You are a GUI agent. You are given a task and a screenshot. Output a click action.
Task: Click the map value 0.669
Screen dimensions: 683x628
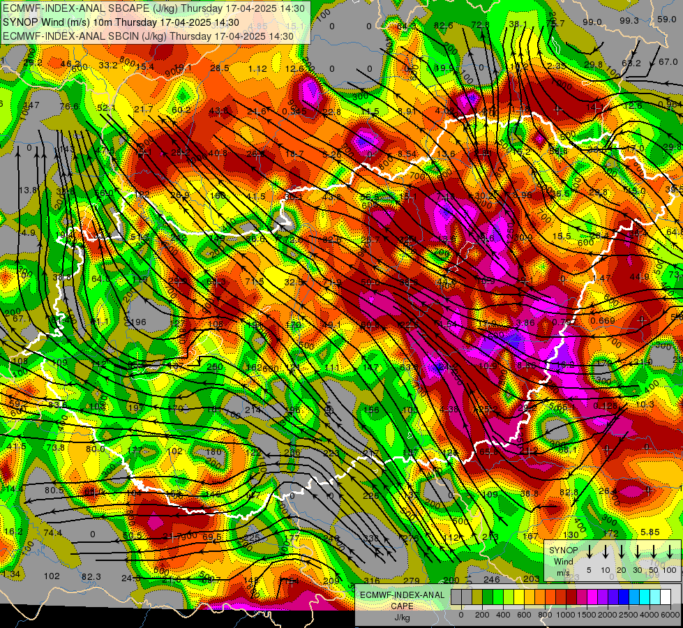pyautogui.click(x=603, y=321)
